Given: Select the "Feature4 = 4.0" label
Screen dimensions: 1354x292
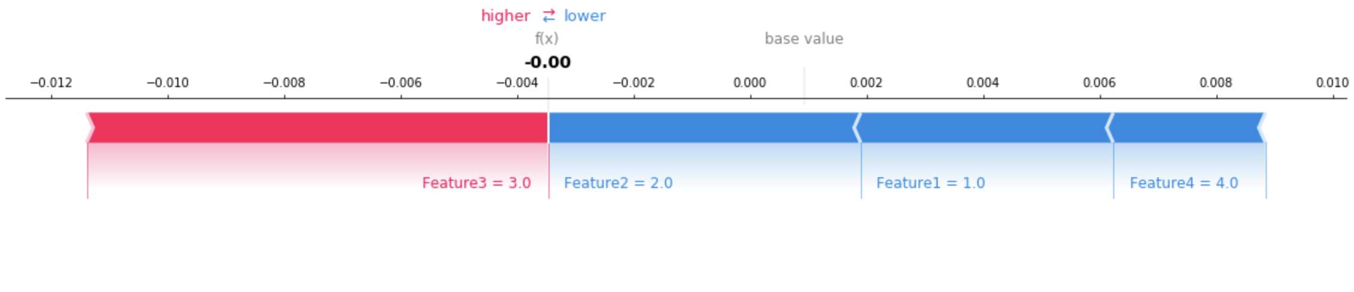Looking at the screenshot, I should pos(1183,183).
